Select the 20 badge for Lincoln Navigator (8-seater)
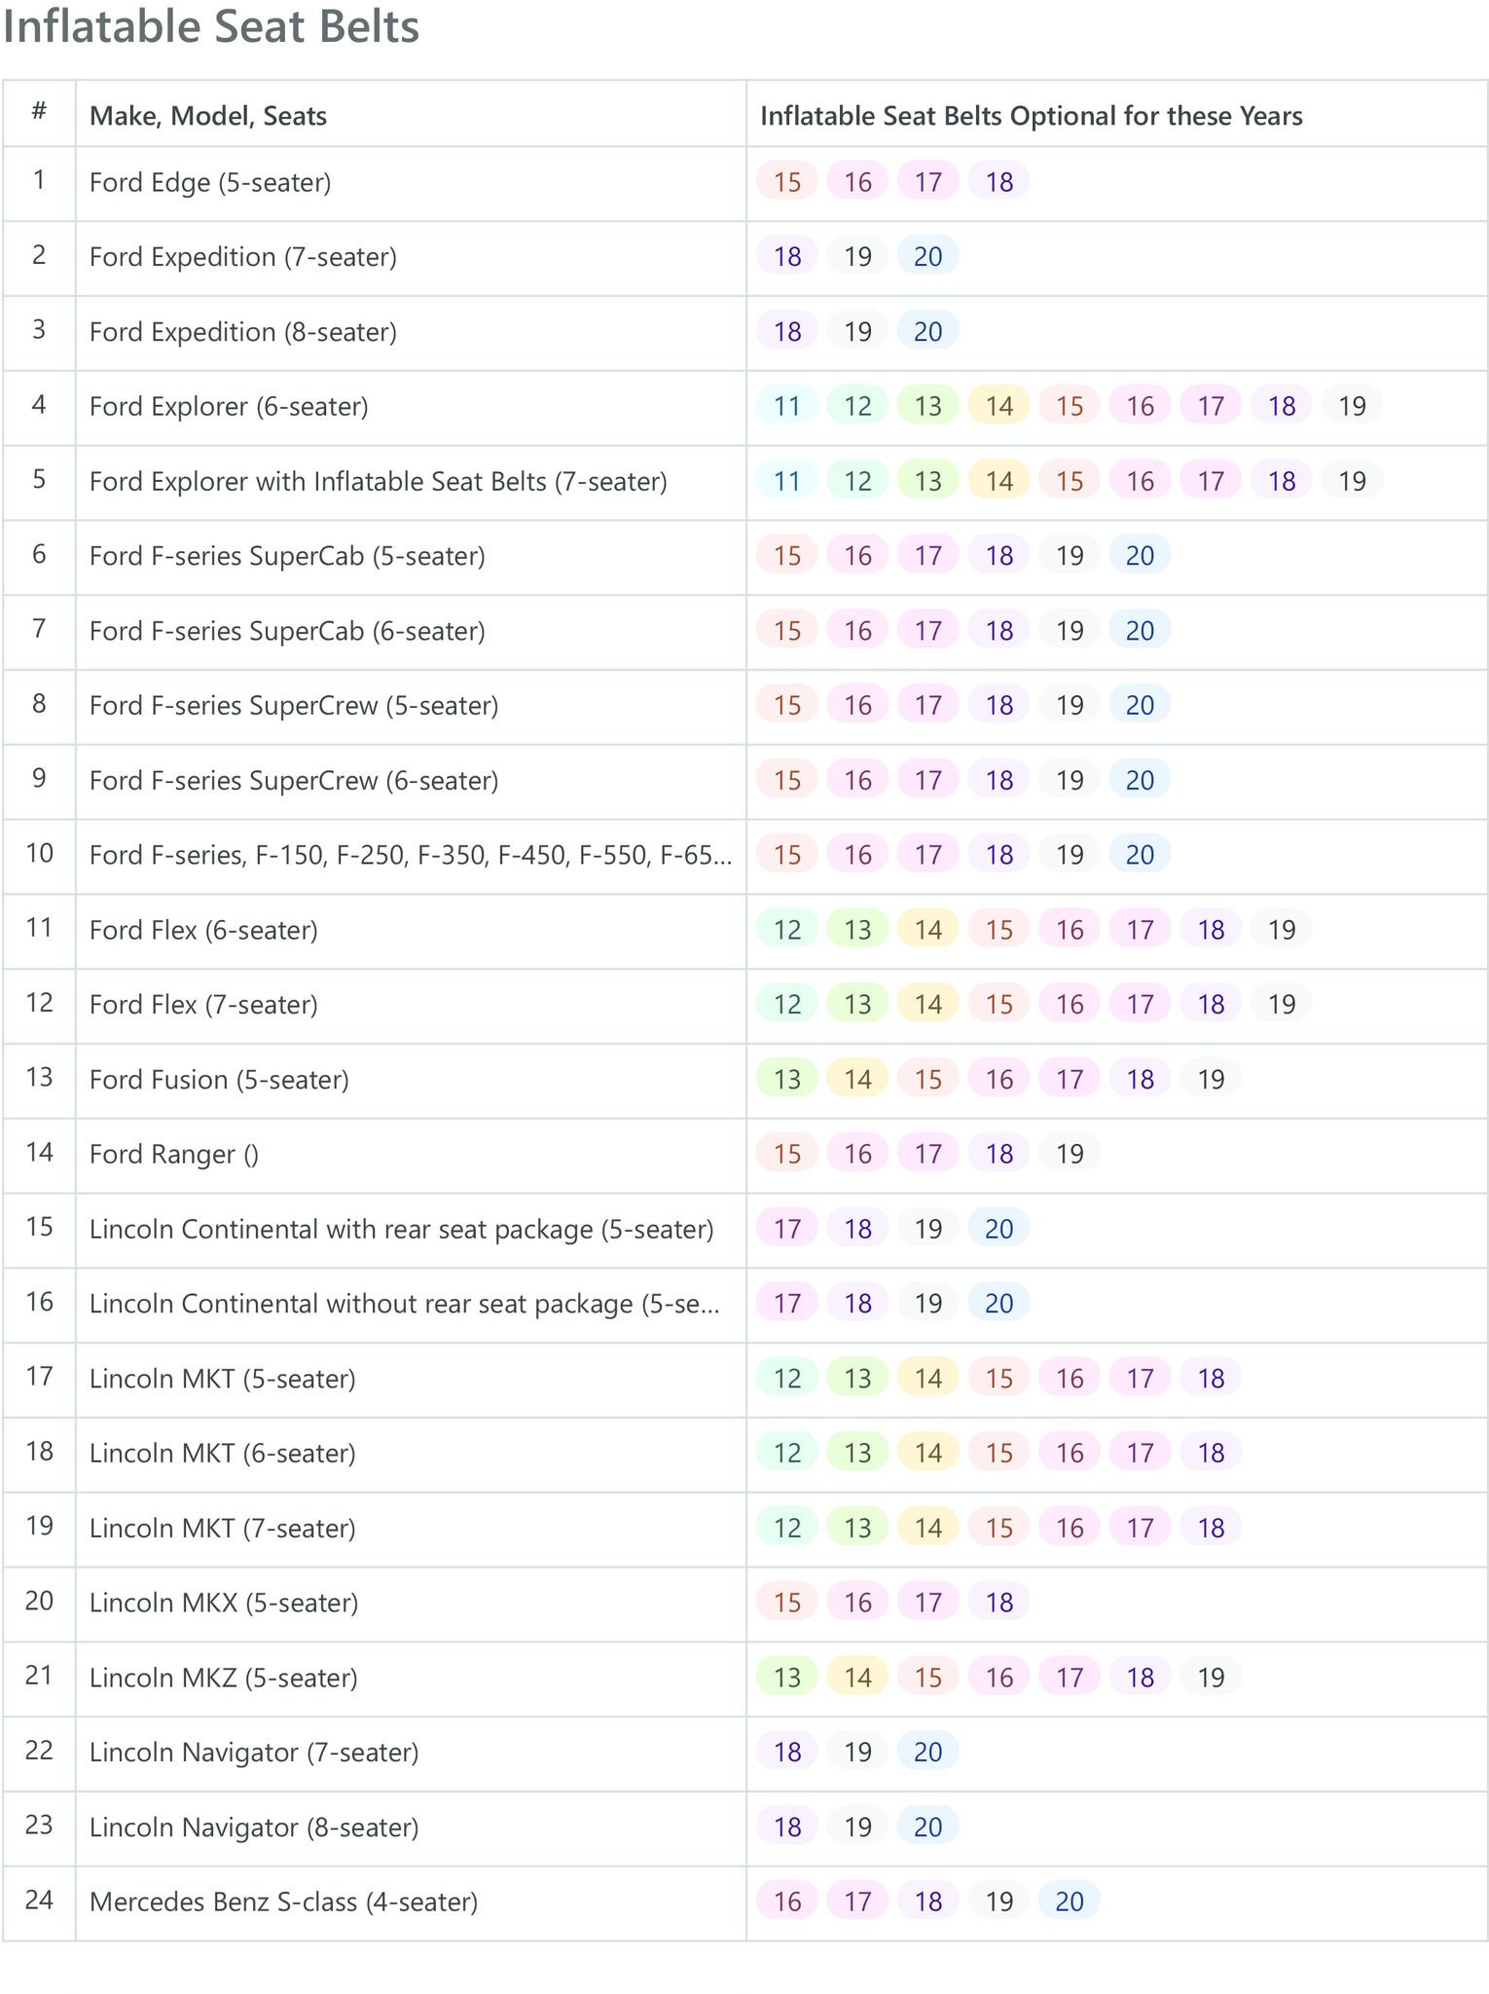 click(x=928, y=1828)
